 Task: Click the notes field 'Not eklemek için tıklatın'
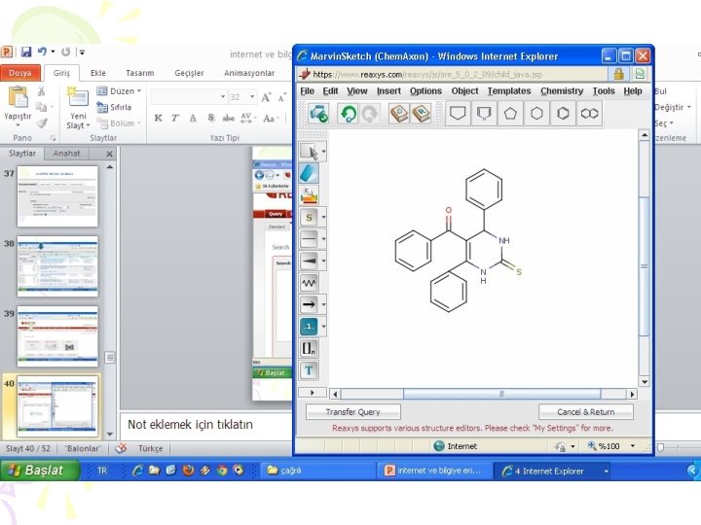pyautogui.click(x=190, y=424)
